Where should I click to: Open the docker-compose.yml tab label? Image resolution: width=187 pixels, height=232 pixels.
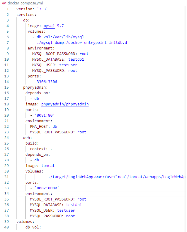(x=25, y=3)
